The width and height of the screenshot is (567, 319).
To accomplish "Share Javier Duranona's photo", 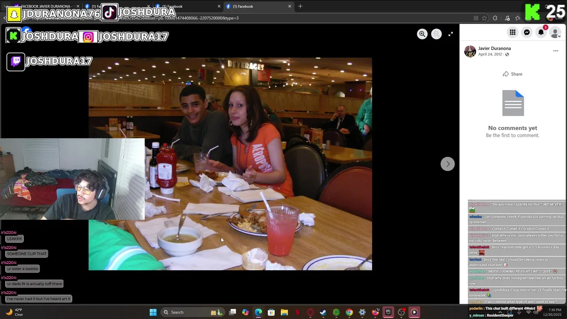I will 513,74.
